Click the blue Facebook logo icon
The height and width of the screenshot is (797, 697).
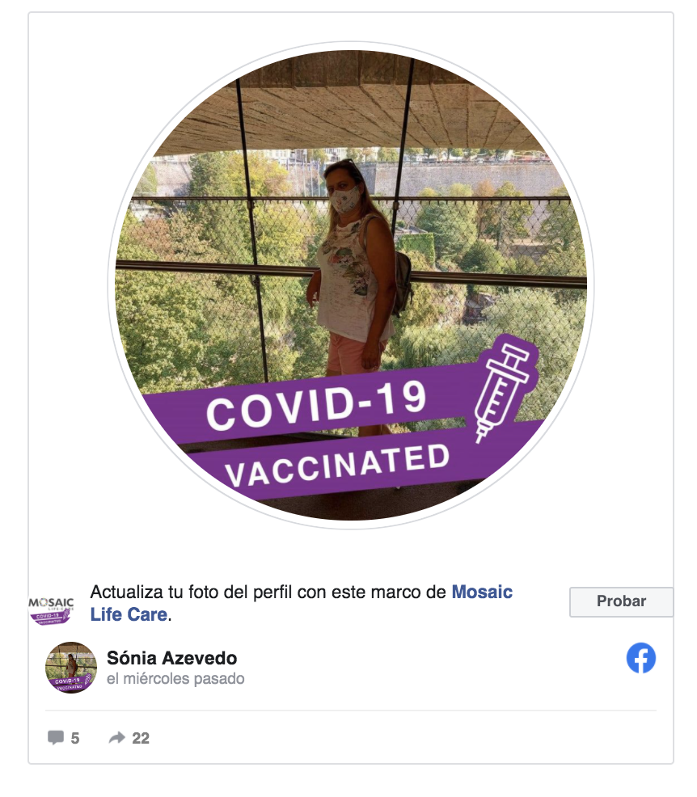(x=640, y=658)
